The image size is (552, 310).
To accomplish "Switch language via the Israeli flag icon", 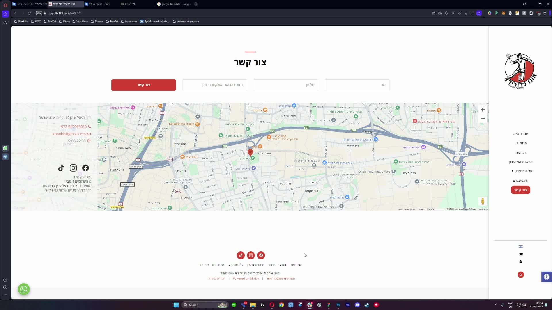I will pos(520,247).
